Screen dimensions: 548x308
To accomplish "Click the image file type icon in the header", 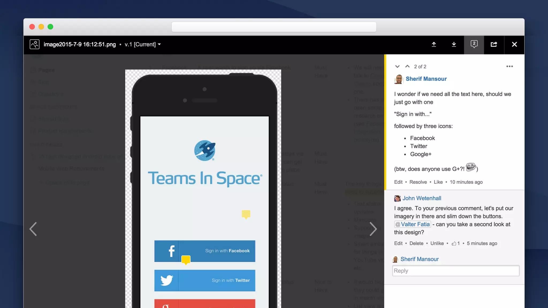I will tap(35, 44).
